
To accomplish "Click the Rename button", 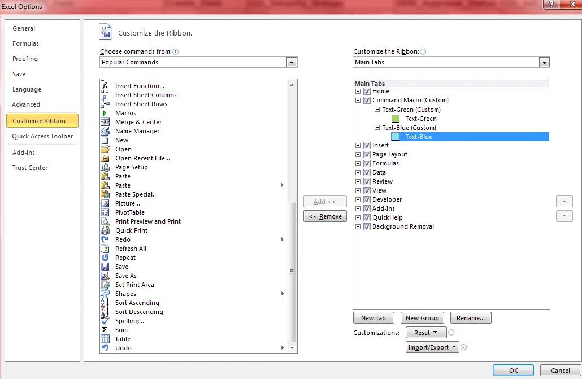I will (x=471, y=318).
